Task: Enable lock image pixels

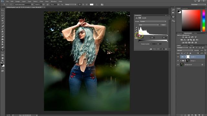Action: tap(185, 53)
